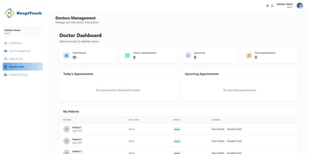The height and width of the screenshot is (154, 312).
Task: Click the Today's Appointments calendar icon
Action: pos(127,55)
